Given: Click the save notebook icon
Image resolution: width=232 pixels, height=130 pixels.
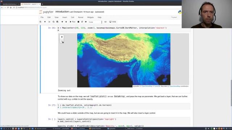Looking at the screenshot, I should [40, 22].
